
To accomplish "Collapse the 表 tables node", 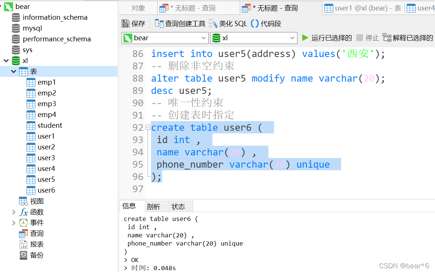I will [13, 72].
